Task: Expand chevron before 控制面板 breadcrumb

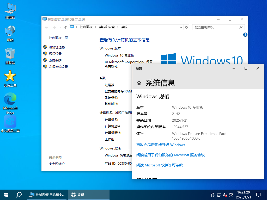Action: pyautogui.click(x=77, y=27)
